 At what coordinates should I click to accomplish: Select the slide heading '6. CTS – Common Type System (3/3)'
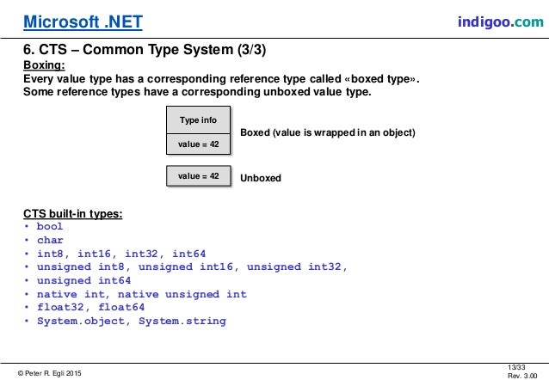pos(145,49)
